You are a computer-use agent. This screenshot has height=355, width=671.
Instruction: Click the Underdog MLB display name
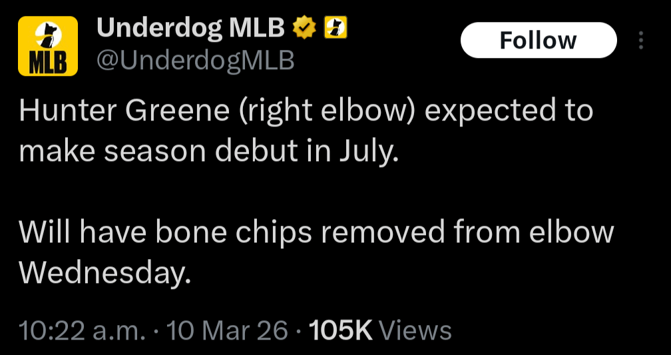click(191, 29)
